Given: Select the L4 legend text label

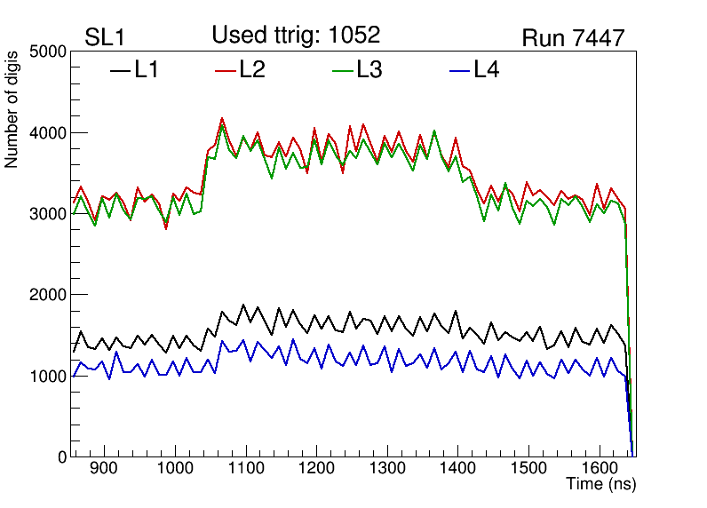Looking at the screenshot, I should [x=486, y=70].
